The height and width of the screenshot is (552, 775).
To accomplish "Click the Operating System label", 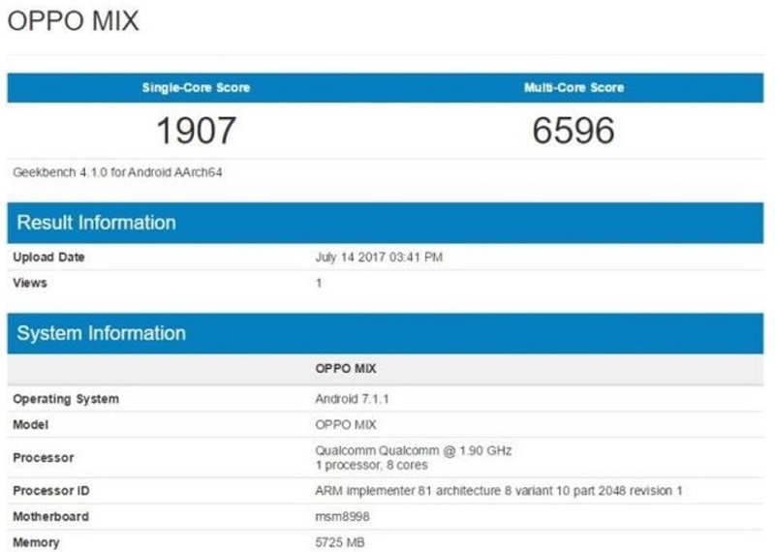I will pyautogui.click(x=66, y=399).
